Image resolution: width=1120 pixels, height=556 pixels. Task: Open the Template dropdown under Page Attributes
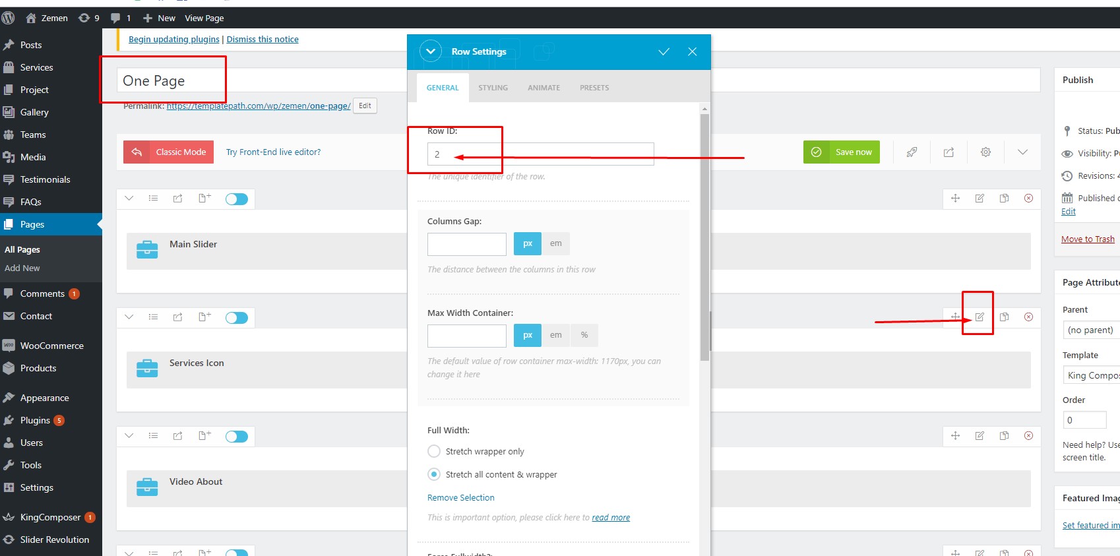tap(1092, 375)
